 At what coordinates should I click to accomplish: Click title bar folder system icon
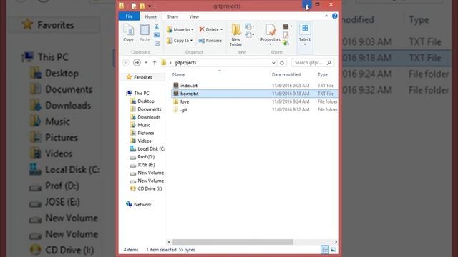coord(122,6)
